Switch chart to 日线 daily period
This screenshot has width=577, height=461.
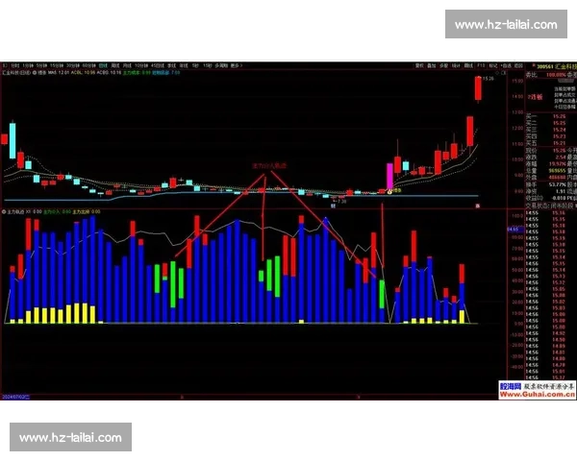103,64
